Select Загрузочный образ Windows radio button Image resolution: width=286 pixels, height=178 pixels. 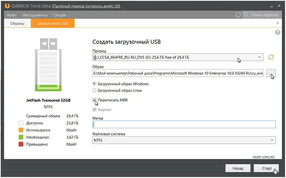(x=94, y=84)
